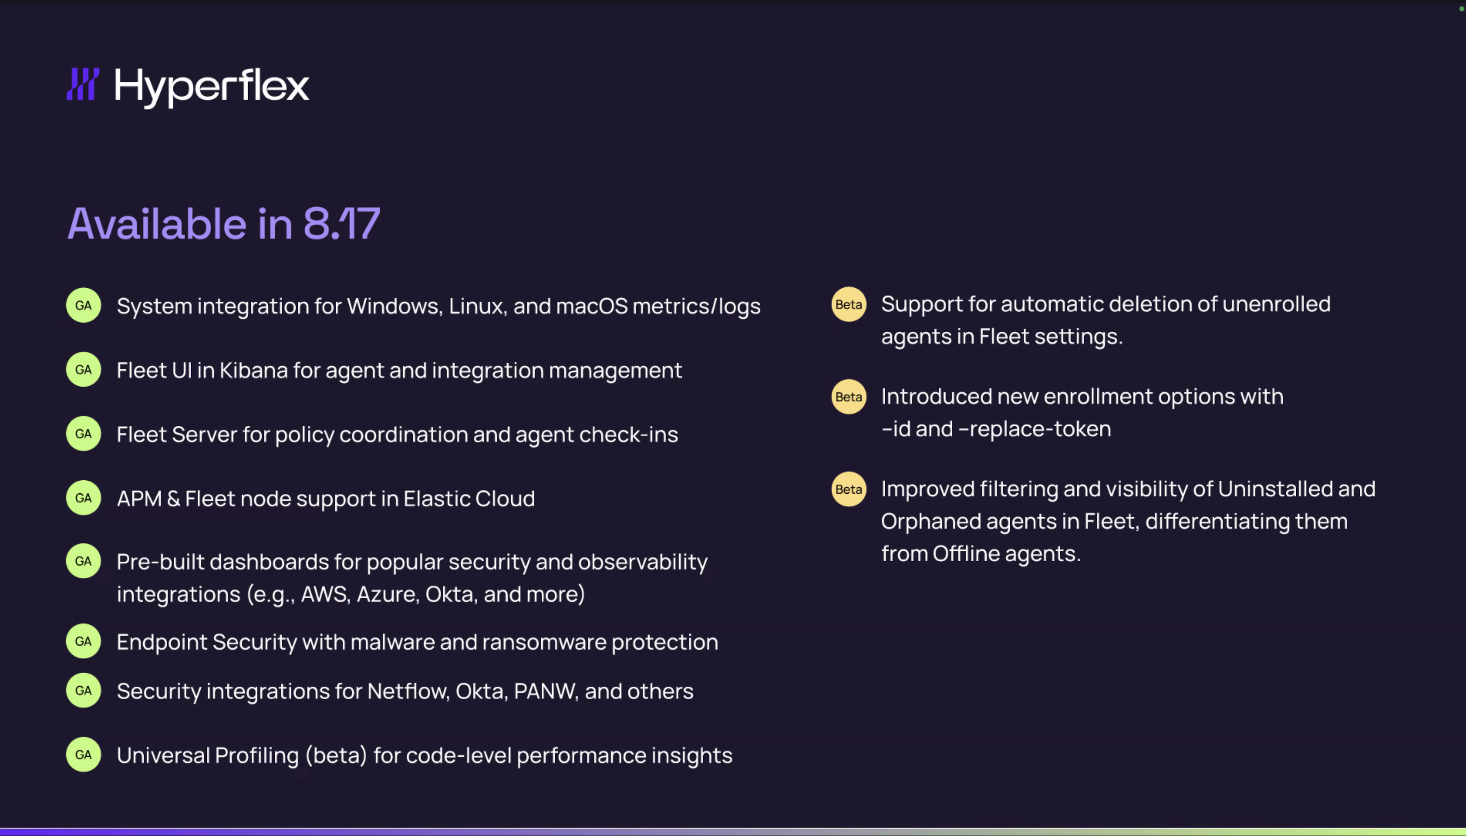Select the GA badge for Universal Profiling
The height and width of the screenshot is (836, 1466).
tap(83, 755)
